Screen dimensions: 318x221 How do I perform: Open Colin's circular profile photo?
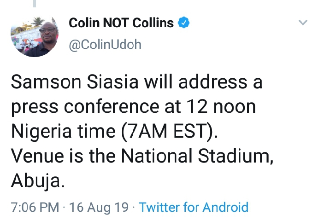(x=35, y=36)
